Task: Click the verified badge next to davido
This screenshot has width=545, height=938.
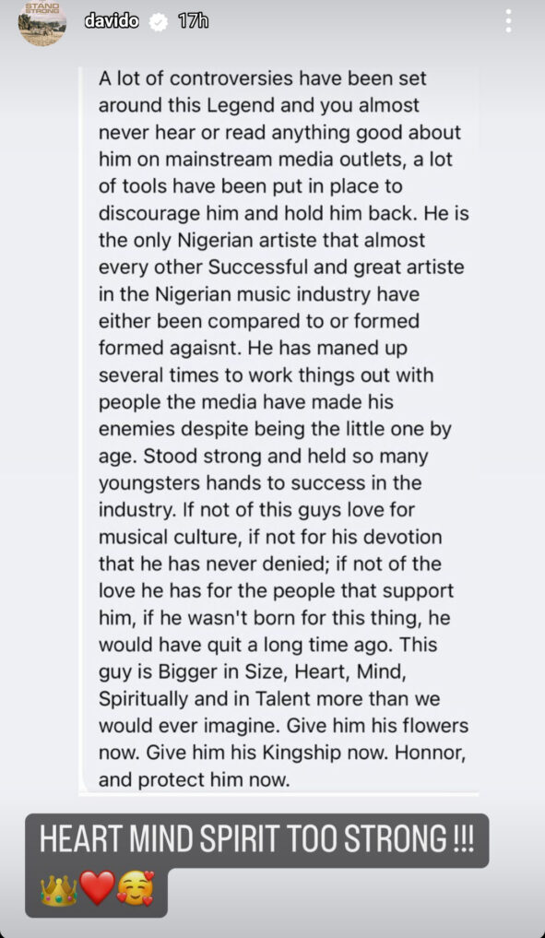Action: click(159, 22)
